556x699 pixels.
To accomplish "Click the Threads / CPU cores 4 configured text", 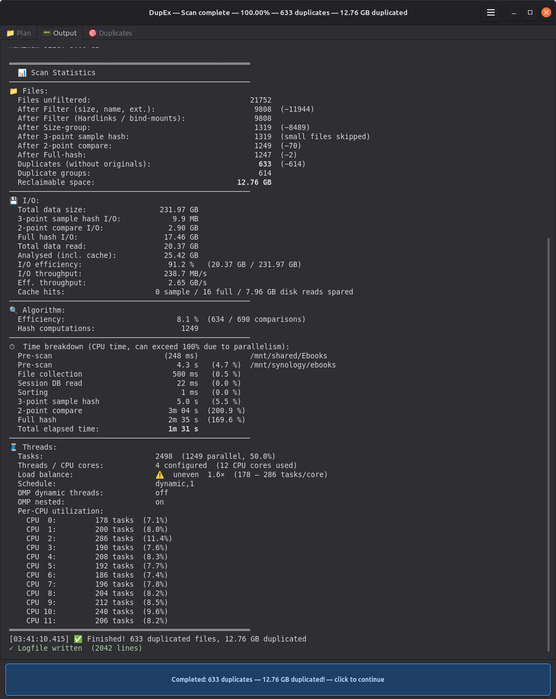I will (181, 465).
